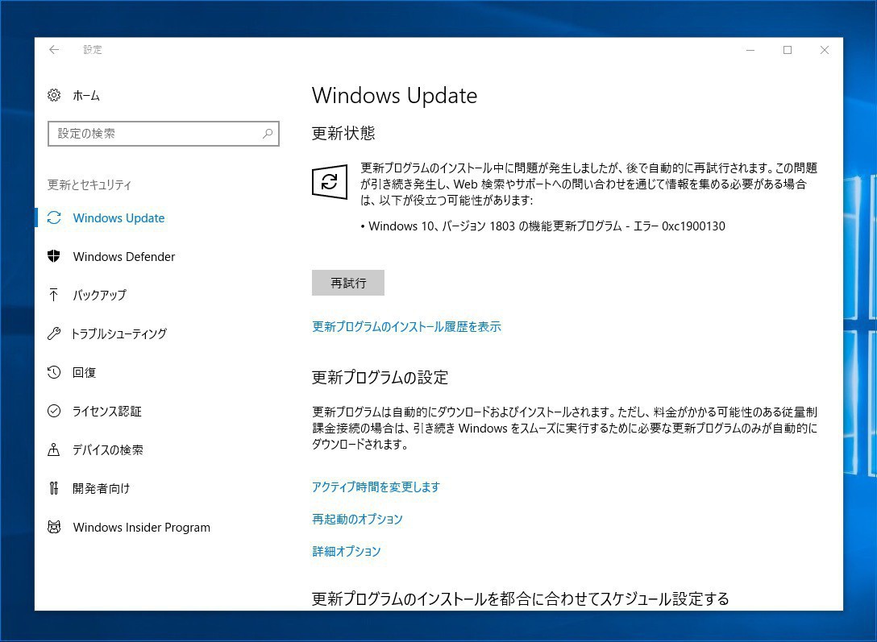Click the Windows Insider cat icon
The width and height of the screenshot is (877, 642).
(x=54, y=527)
